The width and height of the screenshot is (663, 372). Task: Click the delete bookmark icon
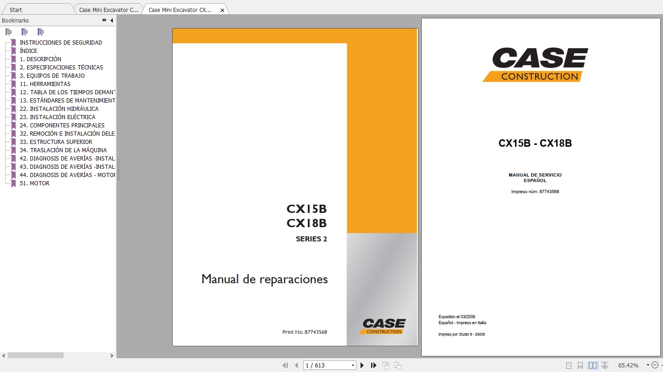(8, 32)
